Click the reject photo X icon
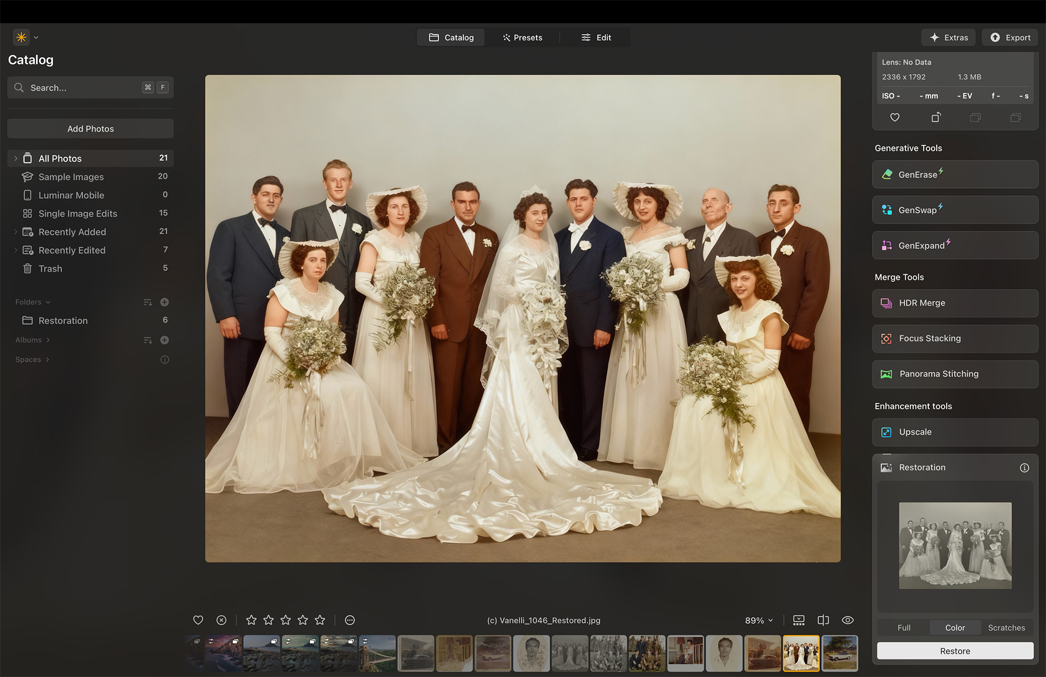The image size is (1046, 677). [x=221, y=620]
